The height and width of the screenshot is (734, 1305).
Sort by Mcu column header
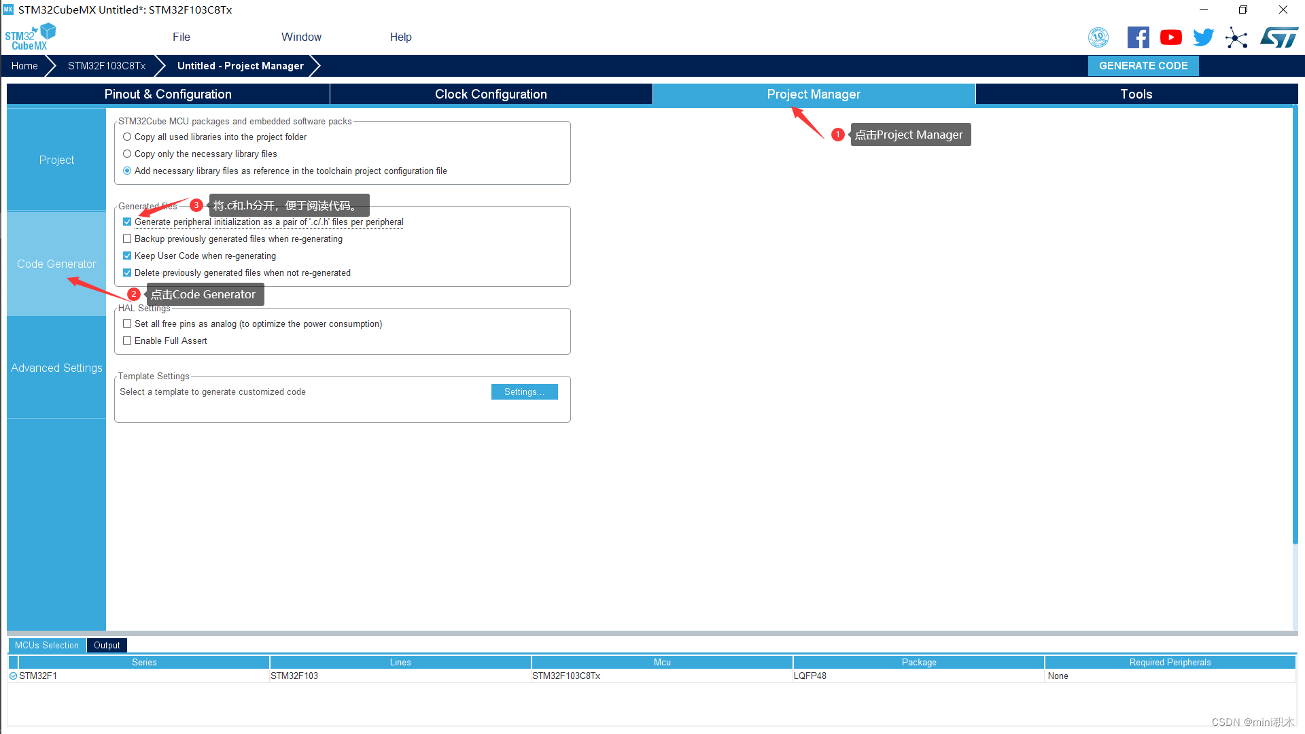[x=662, y=663]
